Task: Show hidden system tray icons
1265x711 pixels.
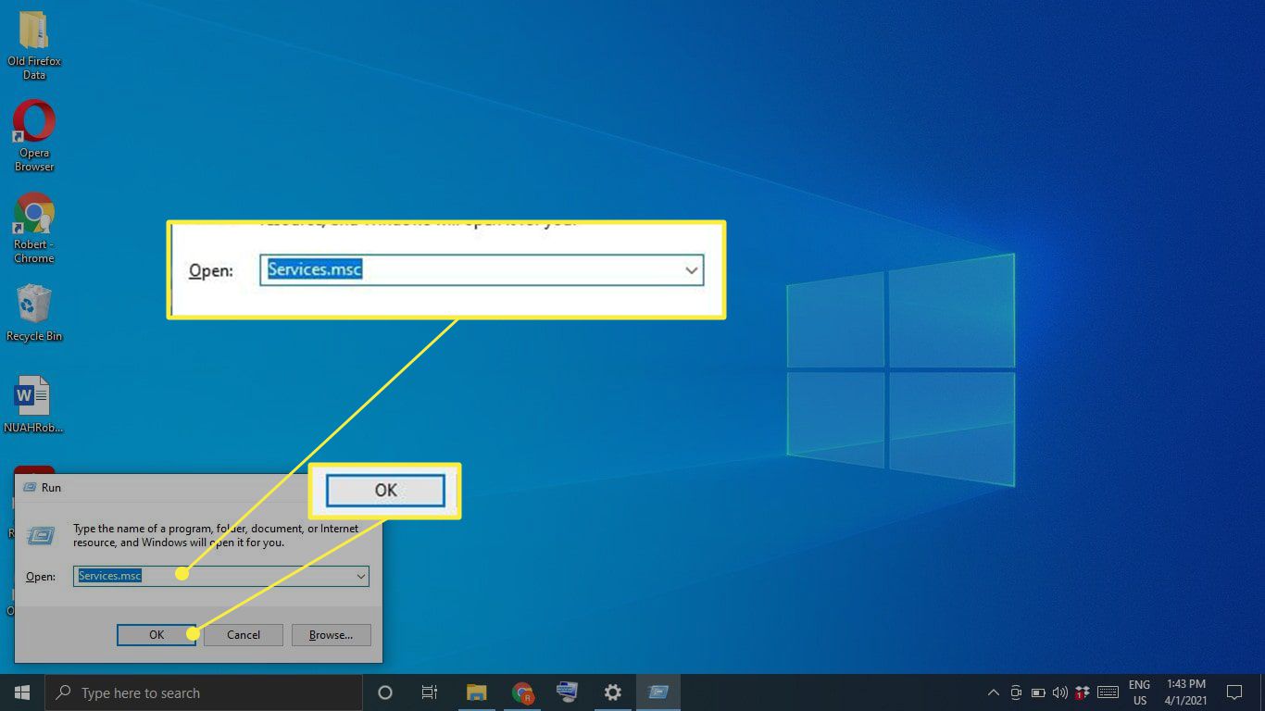Action: point(993,692)
